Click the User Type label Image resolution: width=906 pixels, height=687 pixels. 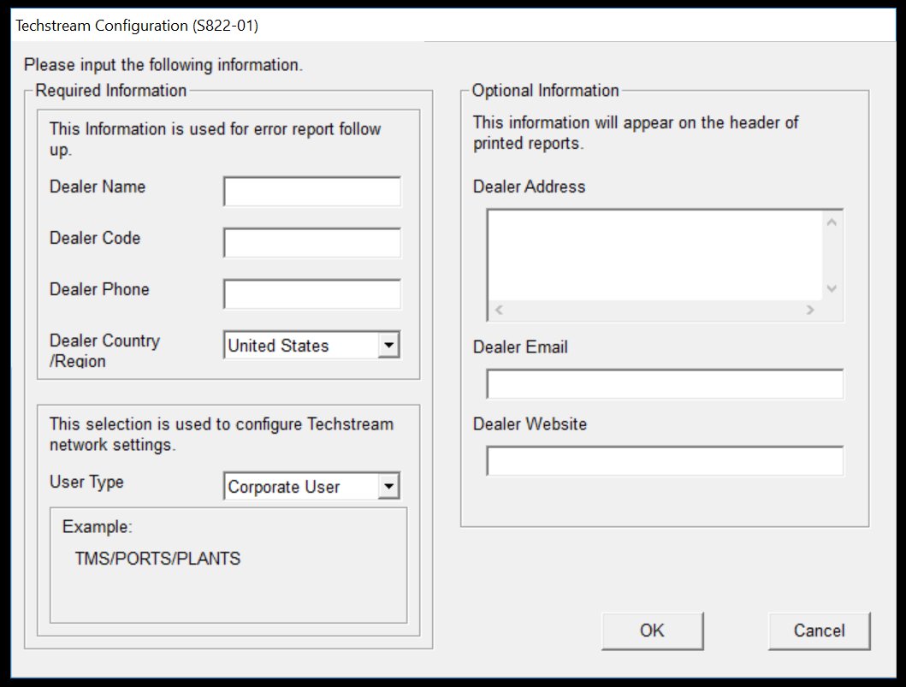[86, 482]
